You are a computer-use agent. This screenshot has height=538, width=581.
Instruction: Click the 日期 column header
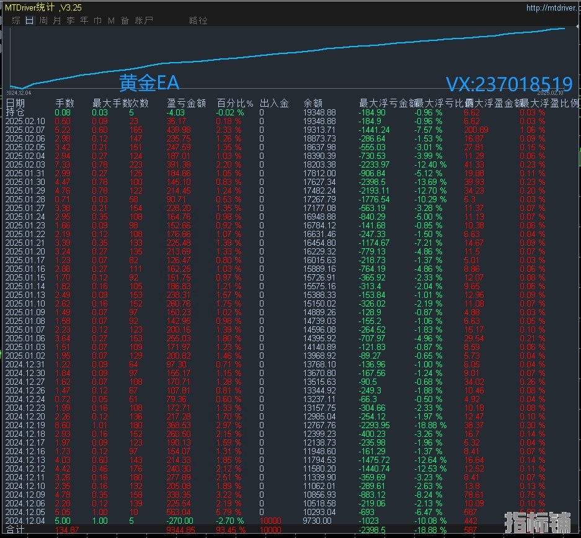16,103
